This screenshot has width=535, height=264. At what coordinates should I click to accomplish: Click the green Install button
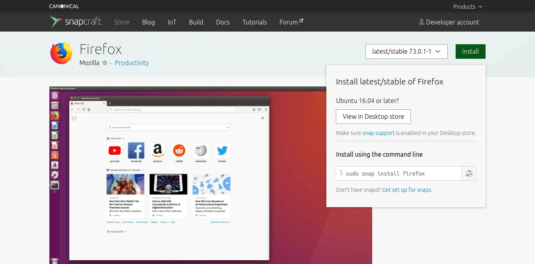(x=471, y=51)
